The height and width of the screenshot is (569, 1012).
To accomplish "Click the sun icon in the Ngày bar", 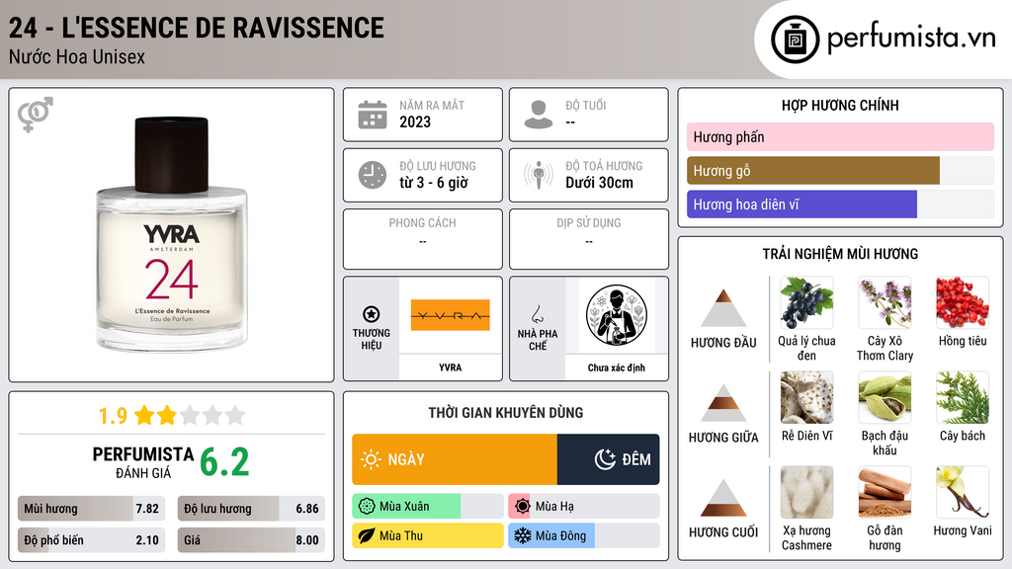I will pyautogui.click(x=372, y=459).
